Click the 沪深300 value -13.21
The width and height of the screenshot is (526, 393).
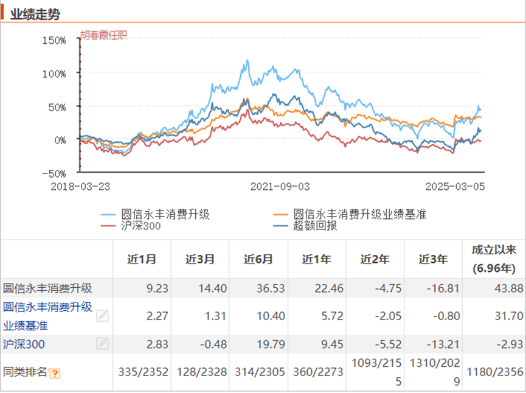443,344
